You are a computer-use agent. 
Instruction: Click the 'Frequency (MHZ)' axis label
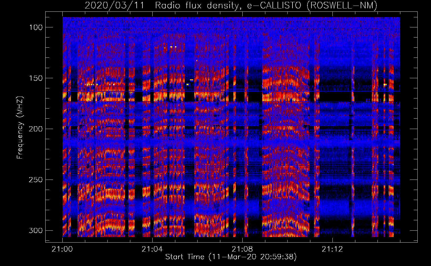[20, 127]
